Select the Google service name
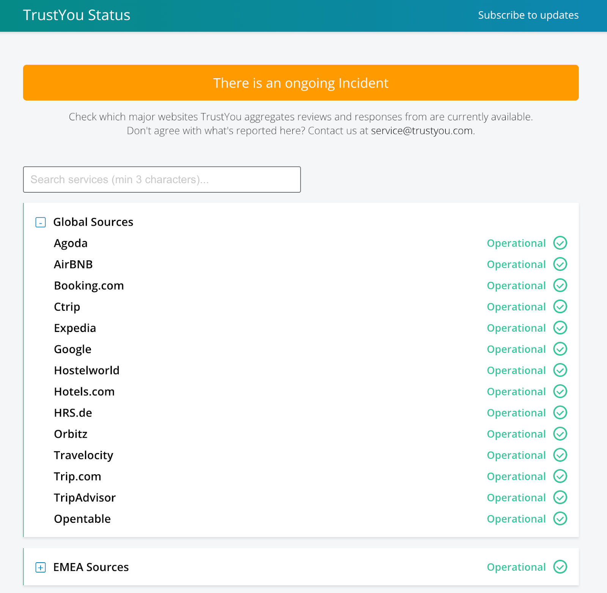This screenshot has height=593, width=607. 72,350
